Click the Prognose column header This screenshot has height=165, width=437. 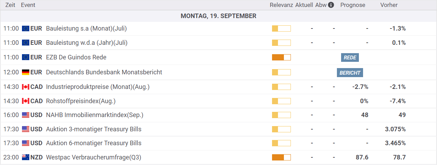[353, 5]
